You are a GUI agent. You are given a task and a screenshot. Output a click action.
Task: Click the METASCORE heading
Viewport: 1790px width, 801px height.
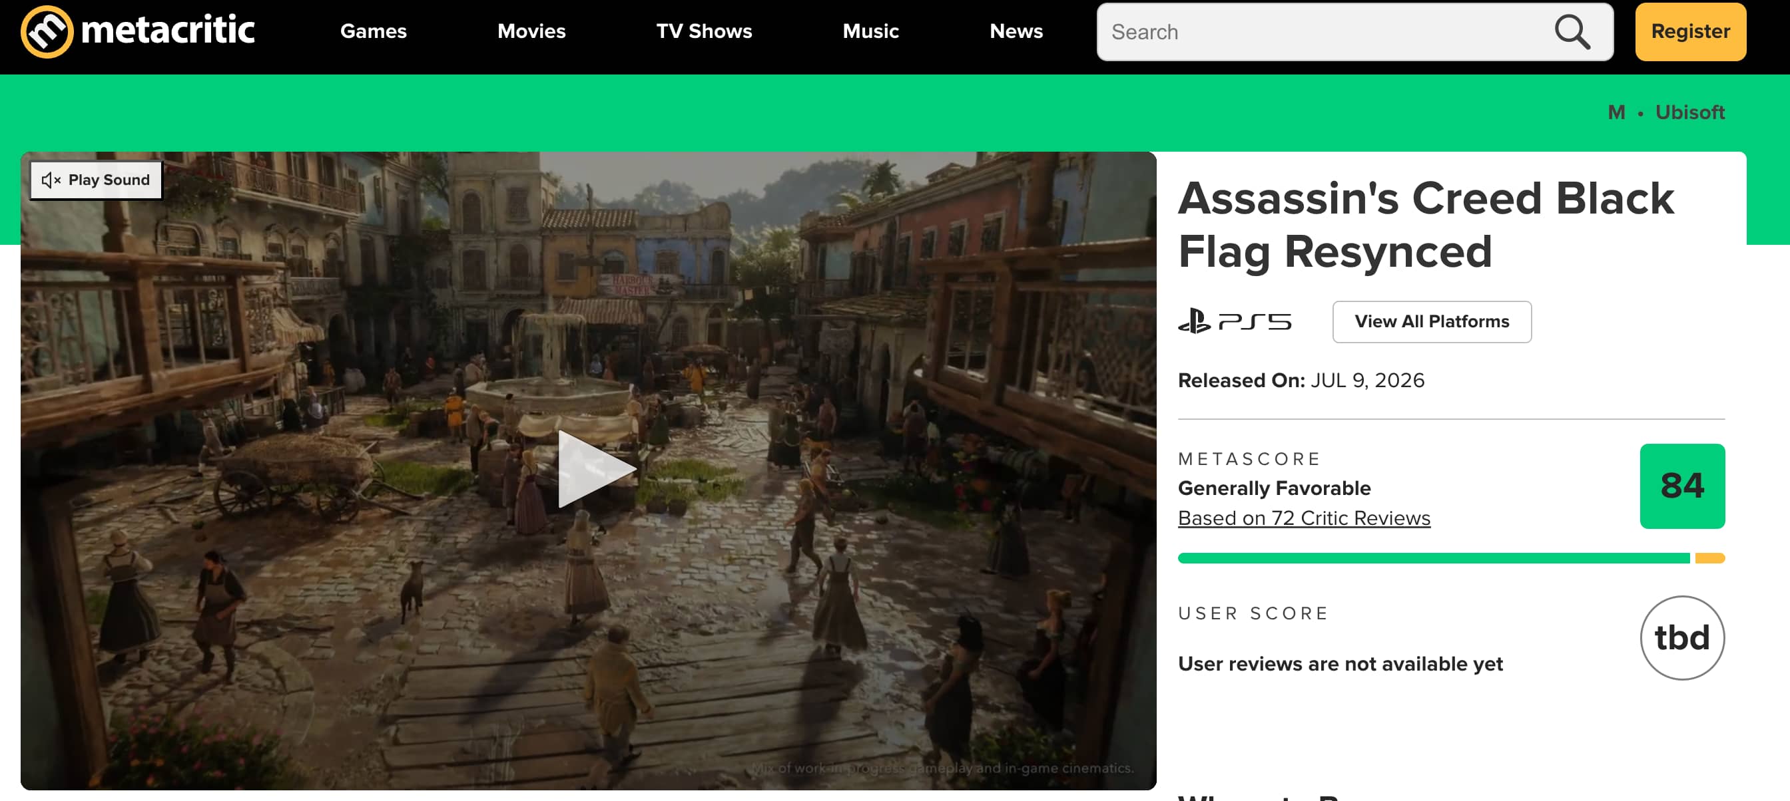click(x=1249, y=459)
